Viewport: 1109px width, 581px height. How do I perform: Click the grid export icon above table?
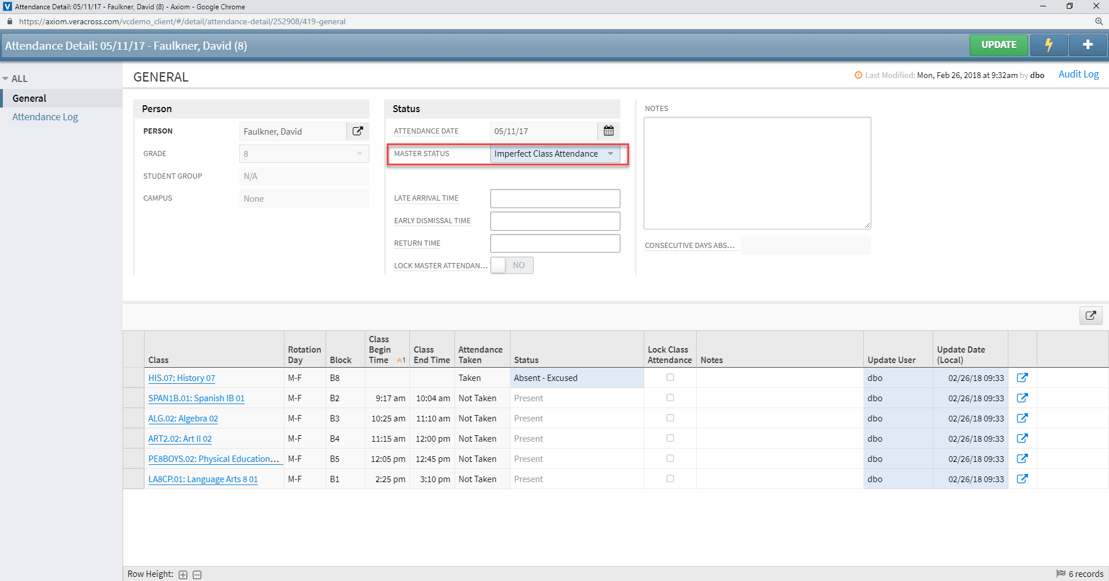click(x=1090, y=316)
